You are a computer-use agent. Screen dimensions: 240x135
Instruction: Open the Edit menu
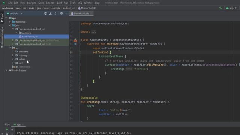(x=16, y=3)
